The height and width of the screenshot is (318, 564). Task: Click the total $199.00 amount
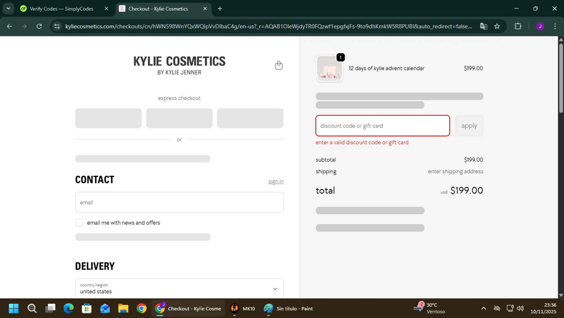coord(467,190)
